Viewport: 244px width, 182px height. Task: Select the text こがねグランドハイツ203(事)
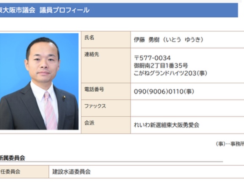[x=171, y=73]
